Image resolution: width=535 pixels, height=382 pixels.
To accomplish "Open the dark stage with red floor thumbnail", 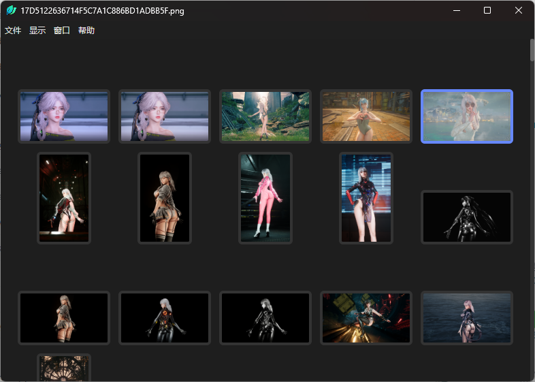I will [64, 197].
